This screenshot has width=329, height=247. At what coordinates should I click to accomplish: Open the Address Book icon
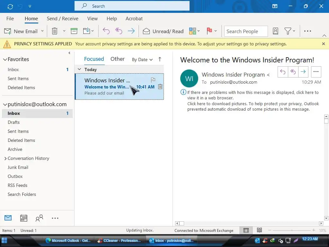click(275, 31)
